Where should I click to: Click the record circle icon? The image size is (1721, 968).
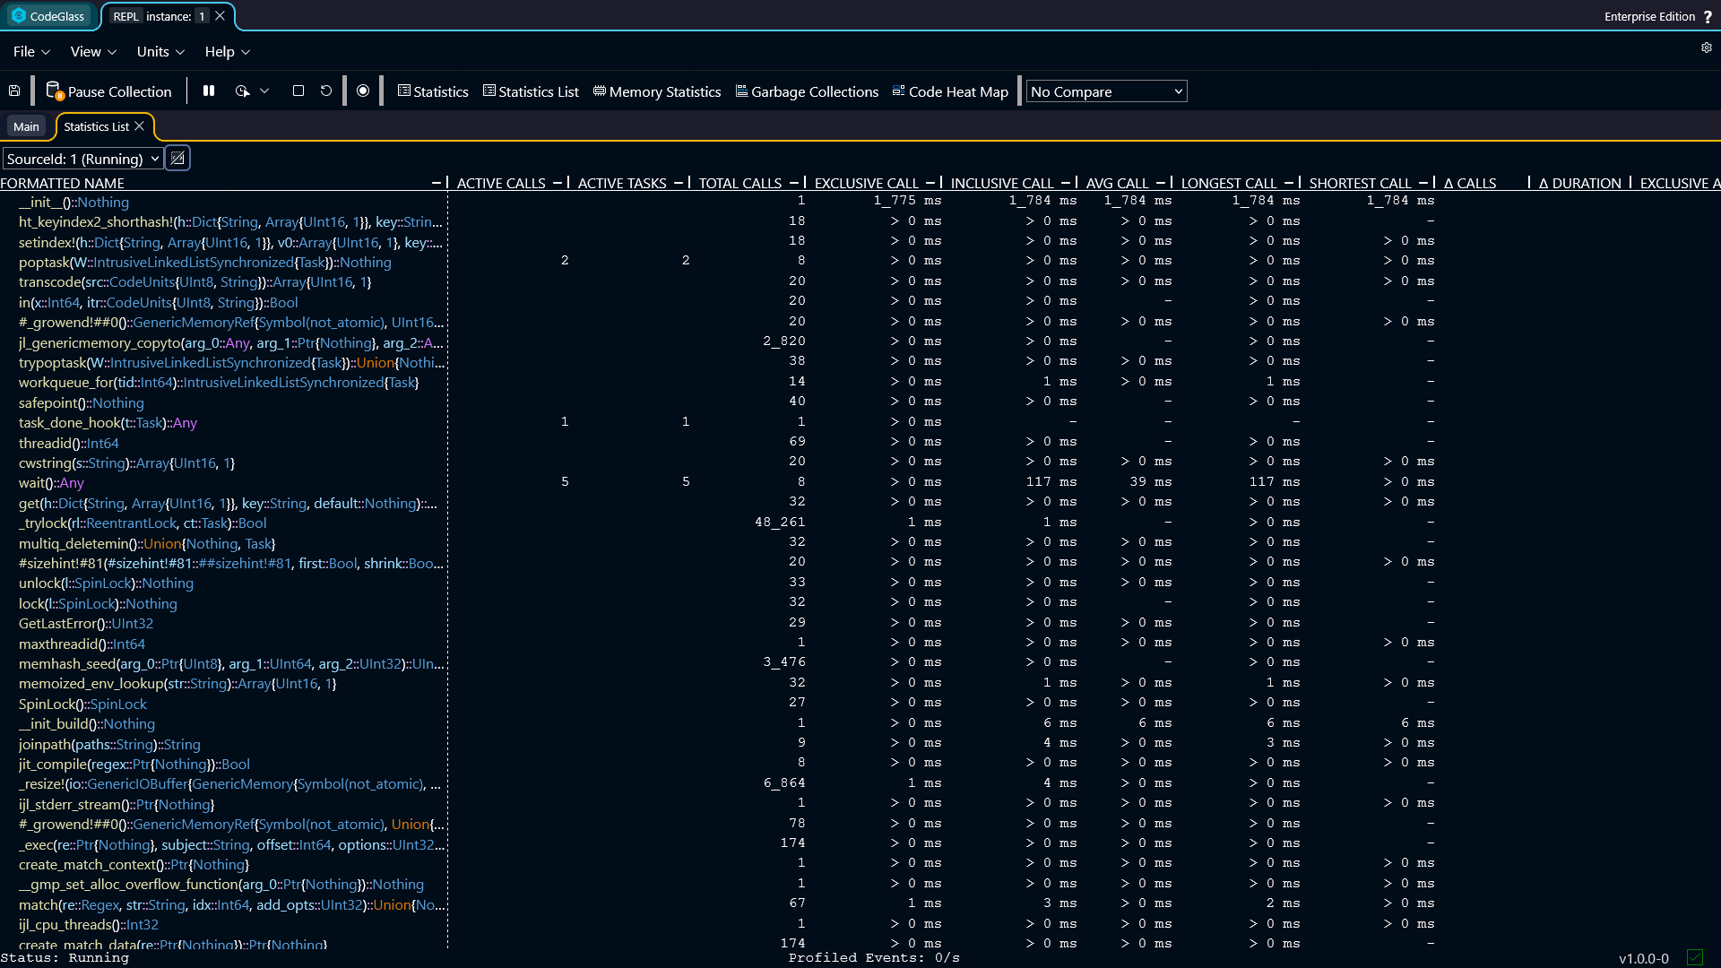click(363, 91)
